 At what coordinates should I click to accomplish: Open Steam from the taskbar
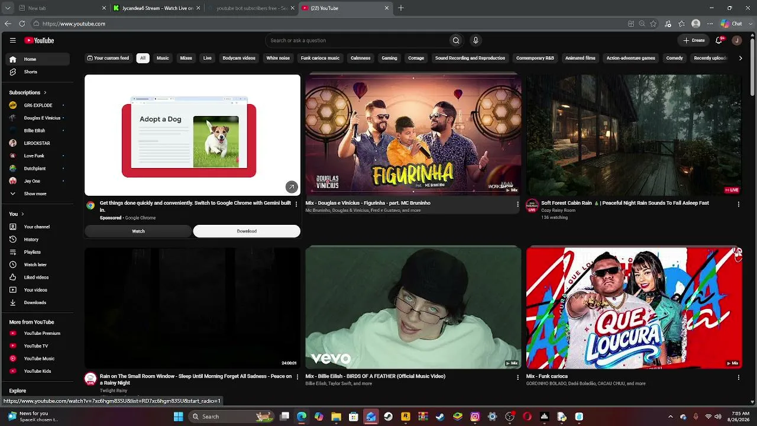pyautogui.click(x=440, y=417)
